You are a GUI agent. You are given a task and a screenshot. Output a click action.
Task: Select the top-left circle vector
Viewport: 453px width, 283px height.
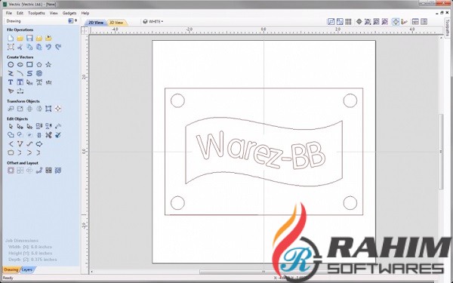coord(177,100)
